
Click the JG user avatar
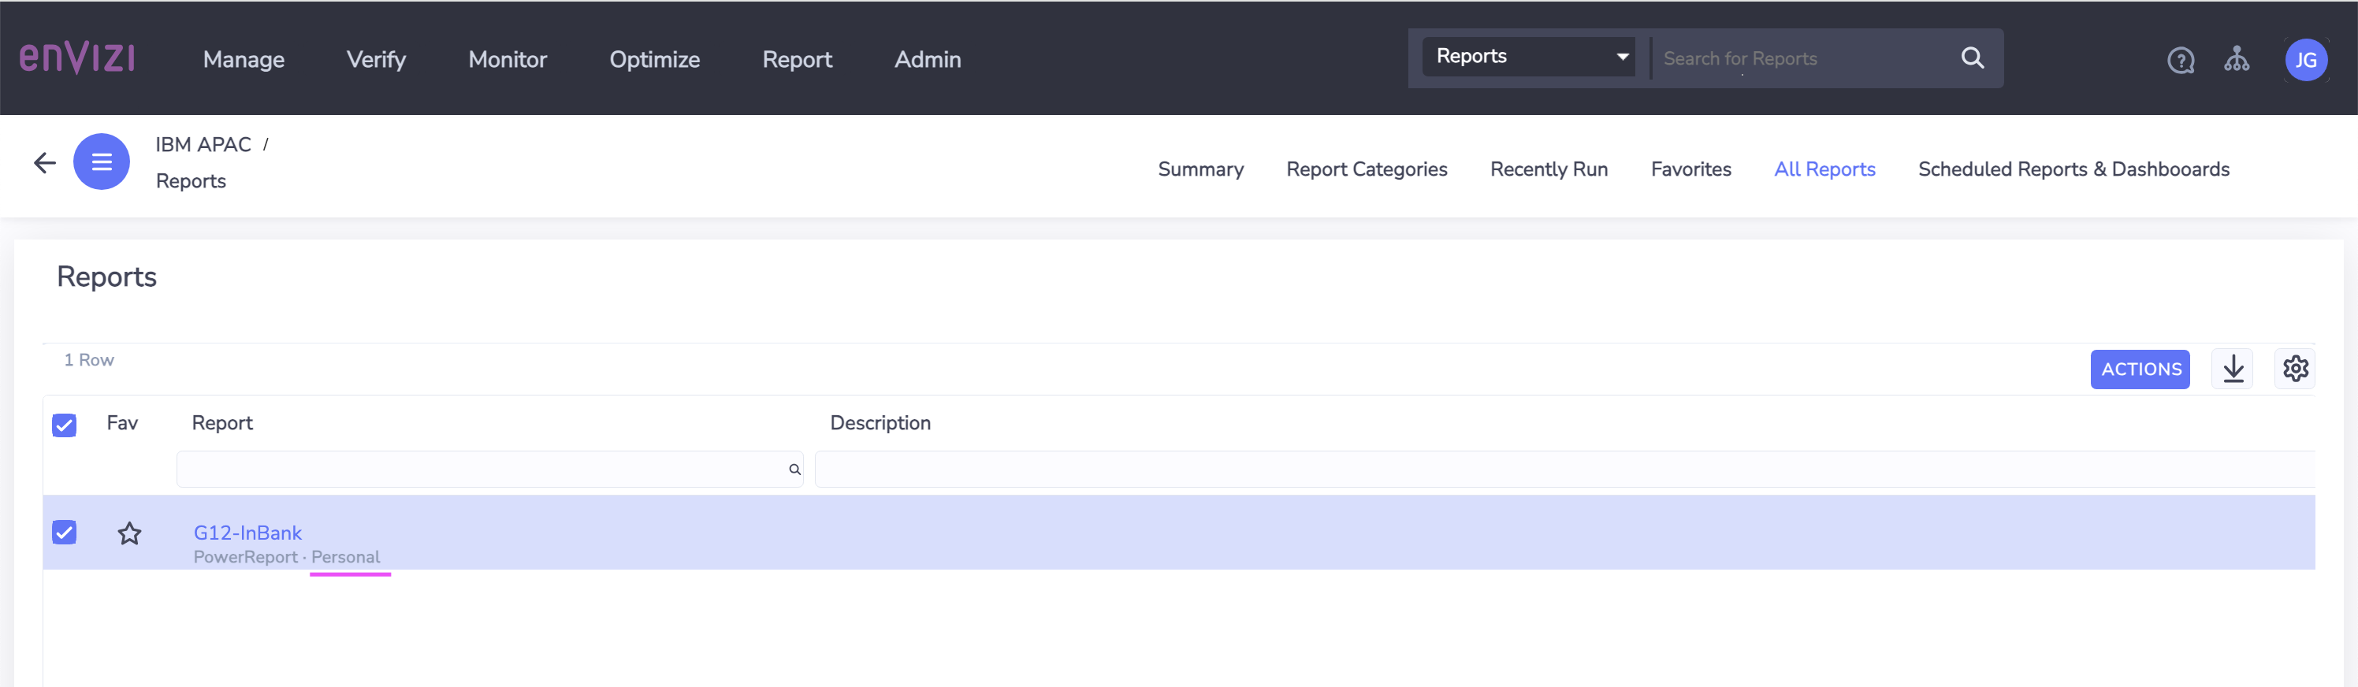click(2306, 61)
